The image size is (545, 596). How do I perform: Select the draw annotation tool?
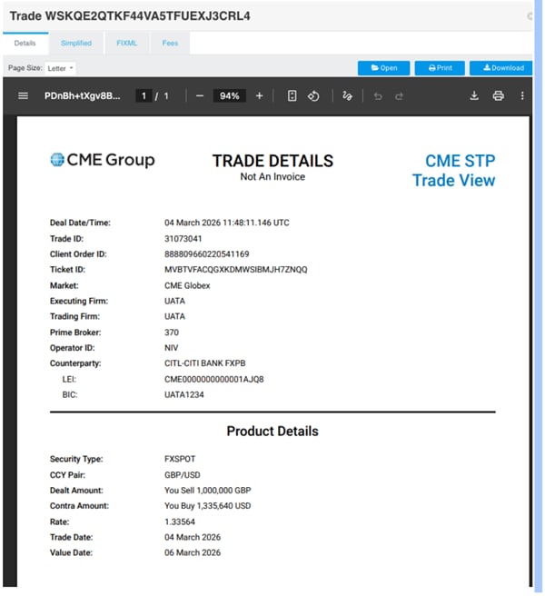pyautogui.click(x=347, y=95)
